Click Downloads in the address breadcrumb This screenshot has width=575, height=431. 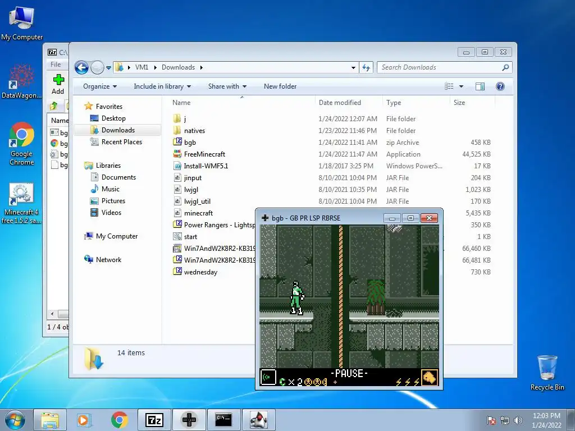[x=178, y=67]
